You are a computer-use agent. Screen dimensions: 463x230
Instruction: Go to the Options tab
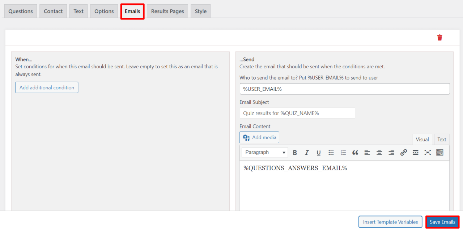104,11
